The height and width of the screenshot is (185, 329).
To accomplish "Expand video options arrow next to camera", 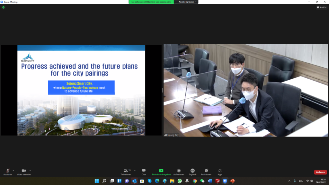I will coord(30,171).
